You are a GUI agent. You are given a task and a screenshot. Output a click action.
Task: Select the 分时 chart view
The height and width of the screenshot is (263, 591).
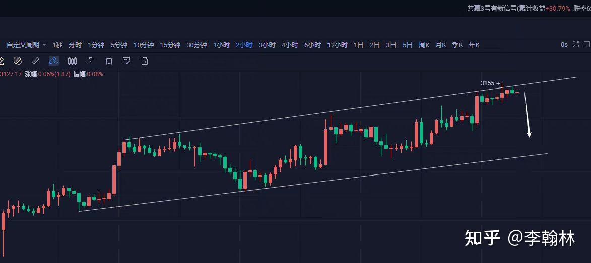pyautogui.click(x=75, y=45)
